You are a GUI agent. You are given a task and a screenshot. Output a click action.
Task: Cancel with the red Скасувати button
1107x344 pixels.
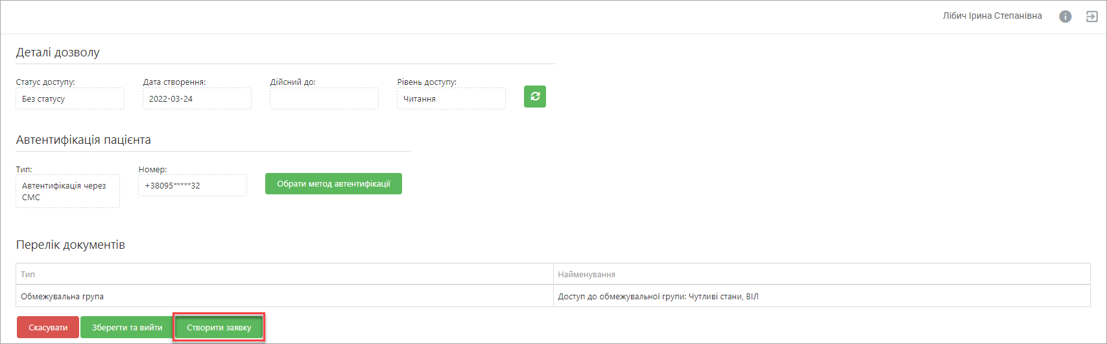point(48,327)
